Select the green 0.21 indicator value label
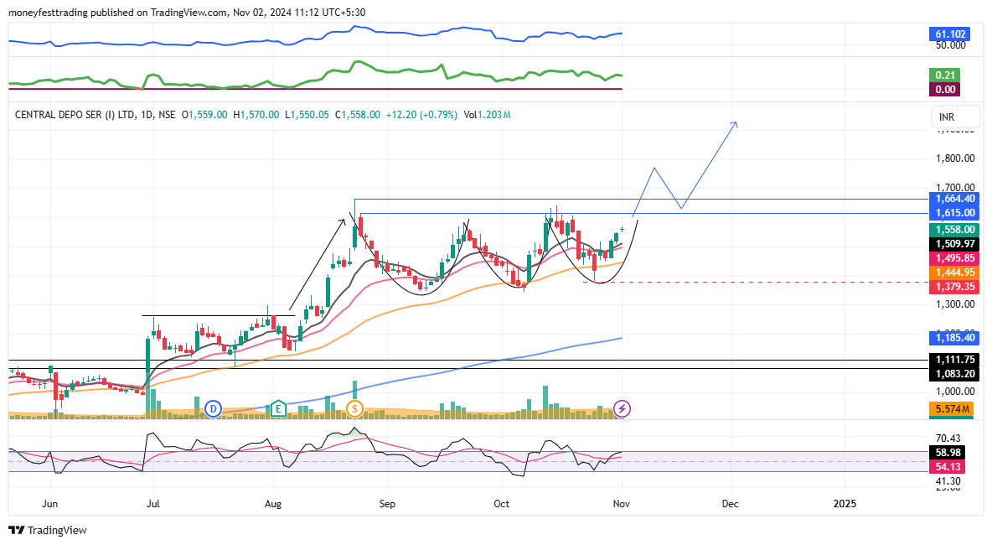 click(x=944, y=75)
